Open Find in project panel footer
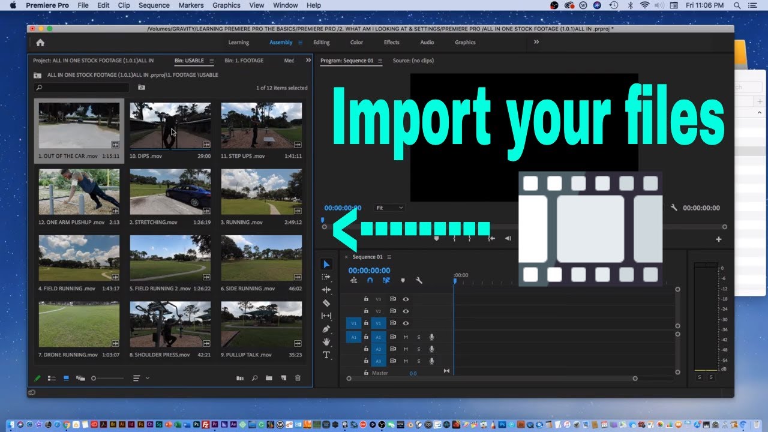This screenshot has width=768, height=432. coord(254,379)
